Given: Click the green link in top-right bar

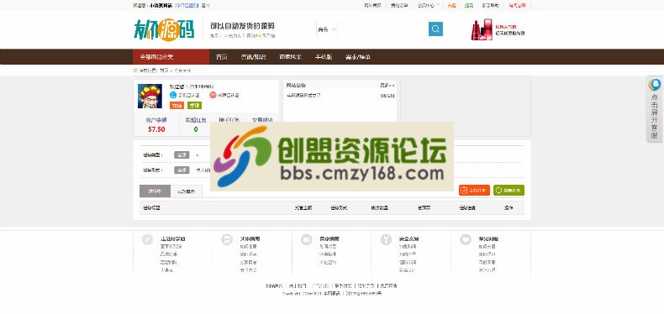Looking at the screenshot, I should point(469,6).
